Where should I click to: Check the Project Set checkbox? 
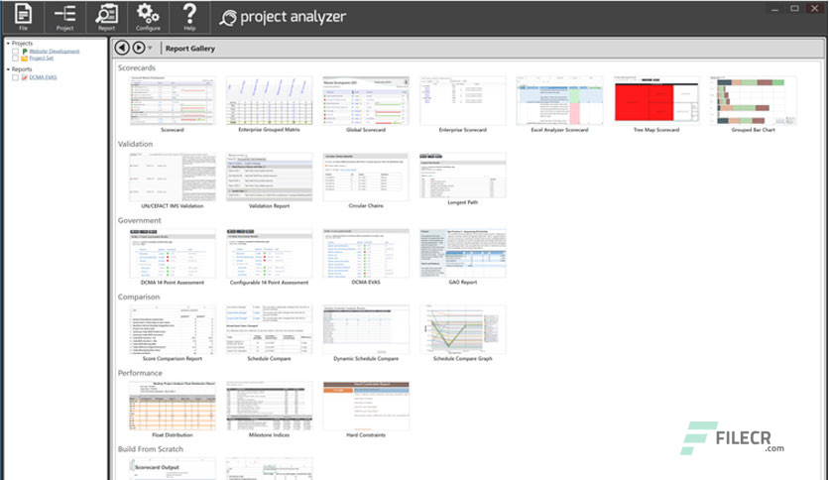(x=15, y=59)
